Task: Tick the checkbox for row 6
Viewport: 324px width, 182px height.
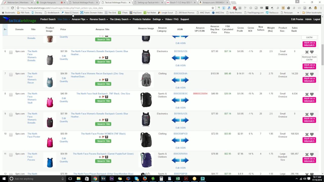Action: coord(11,52)
